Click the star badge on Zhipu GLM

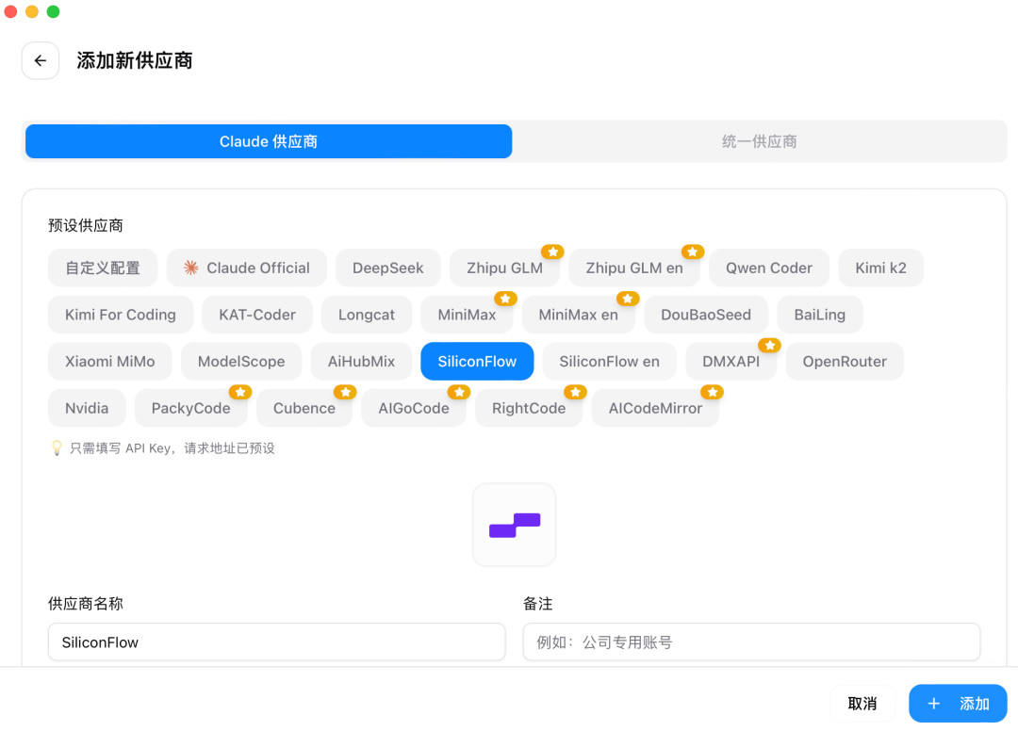click(552, 252)
